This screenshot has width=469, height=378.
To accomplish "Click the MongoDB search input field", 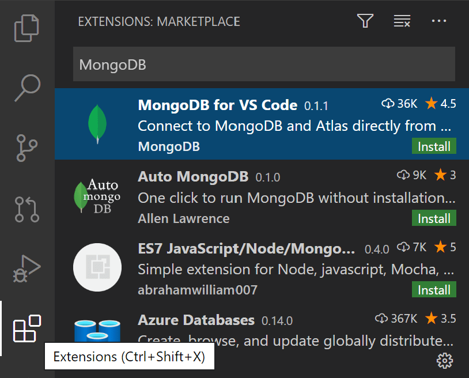I will [263, 63].
